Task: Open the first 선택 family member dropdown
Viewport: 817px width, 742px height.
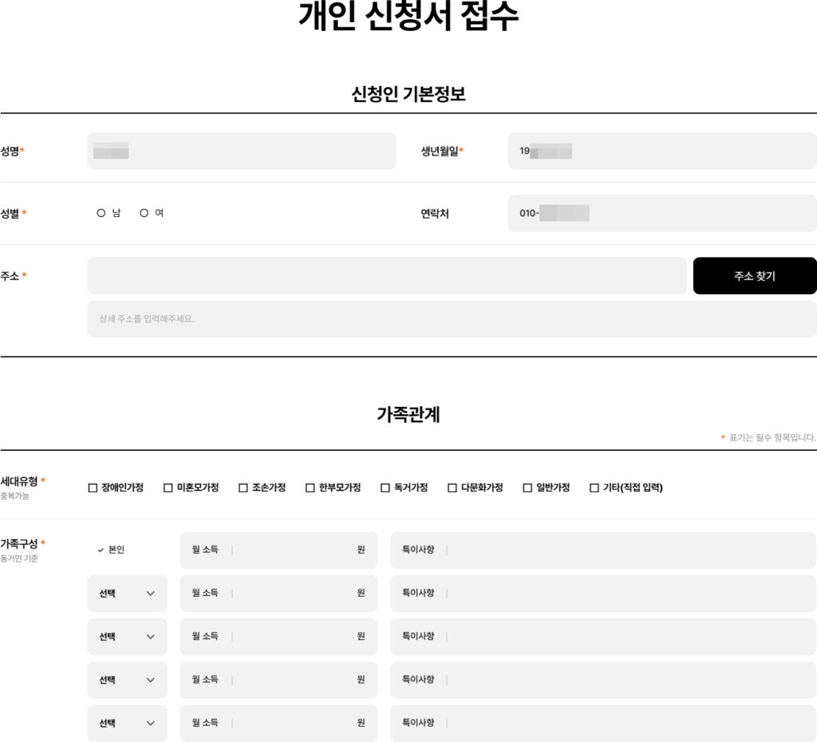Action: click(127, 594)
